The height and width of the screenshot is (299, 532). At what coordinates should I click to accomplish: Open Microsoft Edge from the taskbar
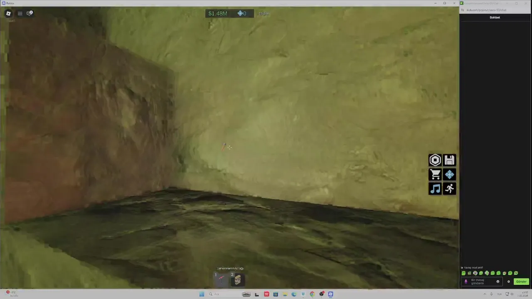click(294, 294)
